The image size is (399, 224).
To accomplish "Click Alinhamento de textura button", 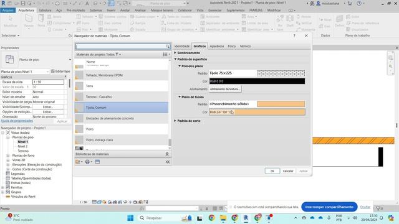I will point(225,89).
